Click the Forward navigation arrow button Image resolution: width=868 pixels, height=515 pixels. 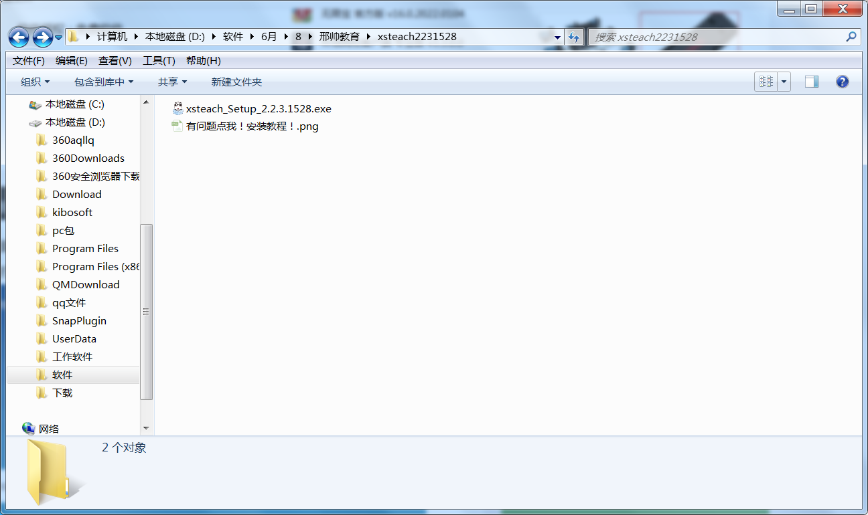pos(42,37)
